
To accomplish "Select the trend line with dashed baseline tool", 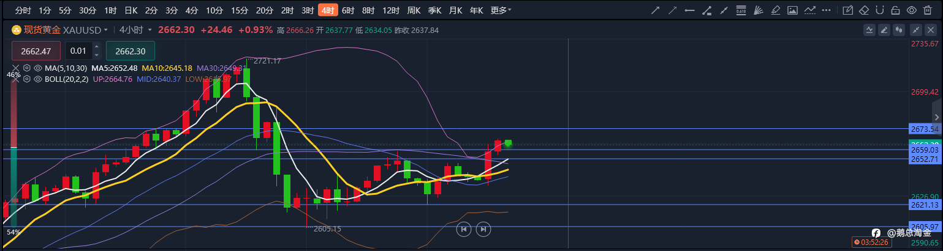I will click(809, 10).
